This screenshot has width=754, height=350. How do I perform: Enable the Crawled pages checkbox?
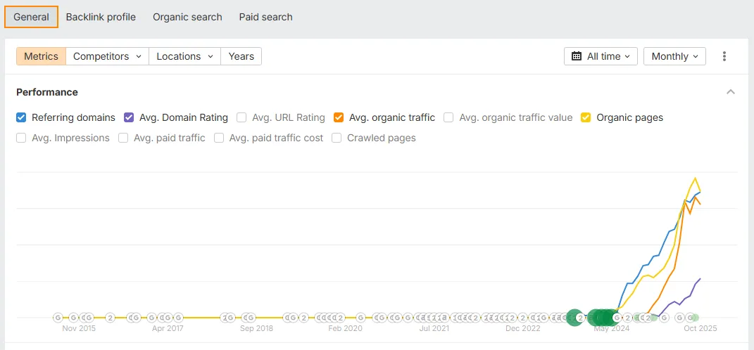click(337, 138)
